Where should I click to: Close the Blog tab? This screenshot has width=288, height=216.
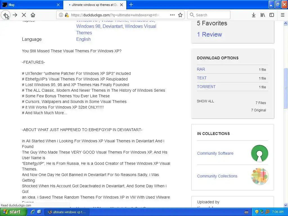[58, 5]
